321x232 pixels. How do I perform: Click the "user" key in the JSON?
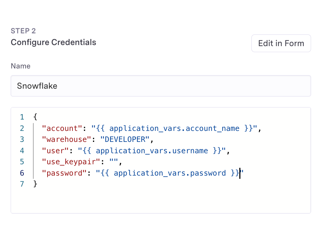coord(55,151)
